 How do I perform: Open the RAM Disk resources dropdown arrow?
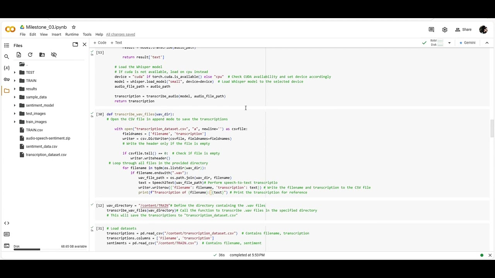449,43
